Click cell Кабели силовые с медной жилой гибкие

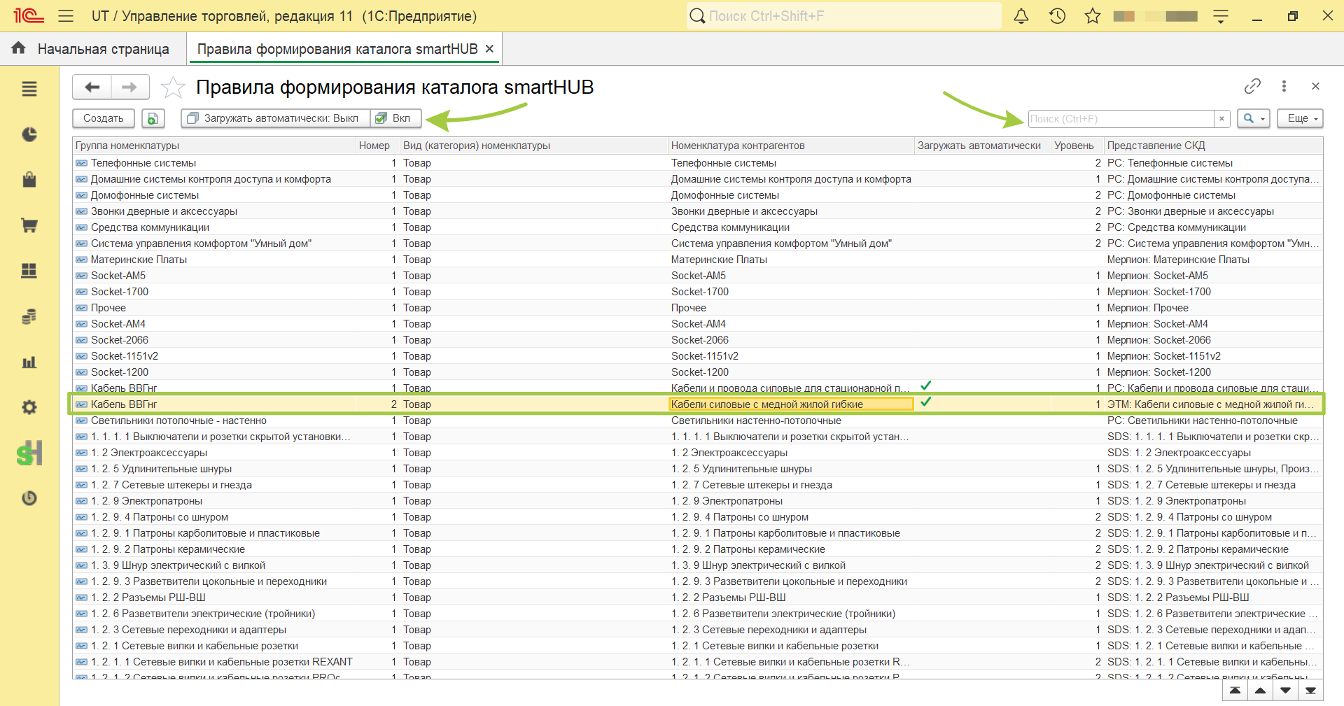click(791, 404)
